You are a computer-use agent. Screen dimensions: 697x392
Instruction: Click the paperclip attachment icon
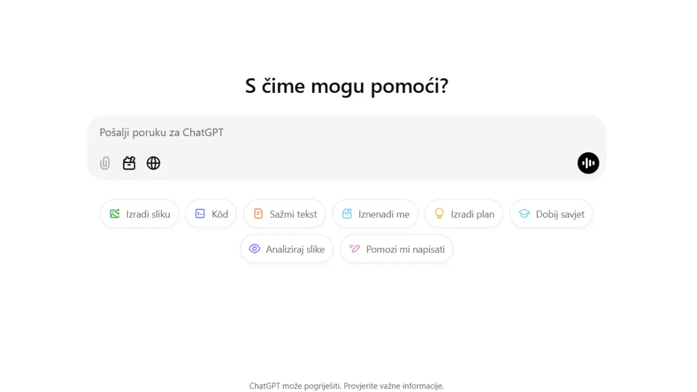[x=105, y=163]
